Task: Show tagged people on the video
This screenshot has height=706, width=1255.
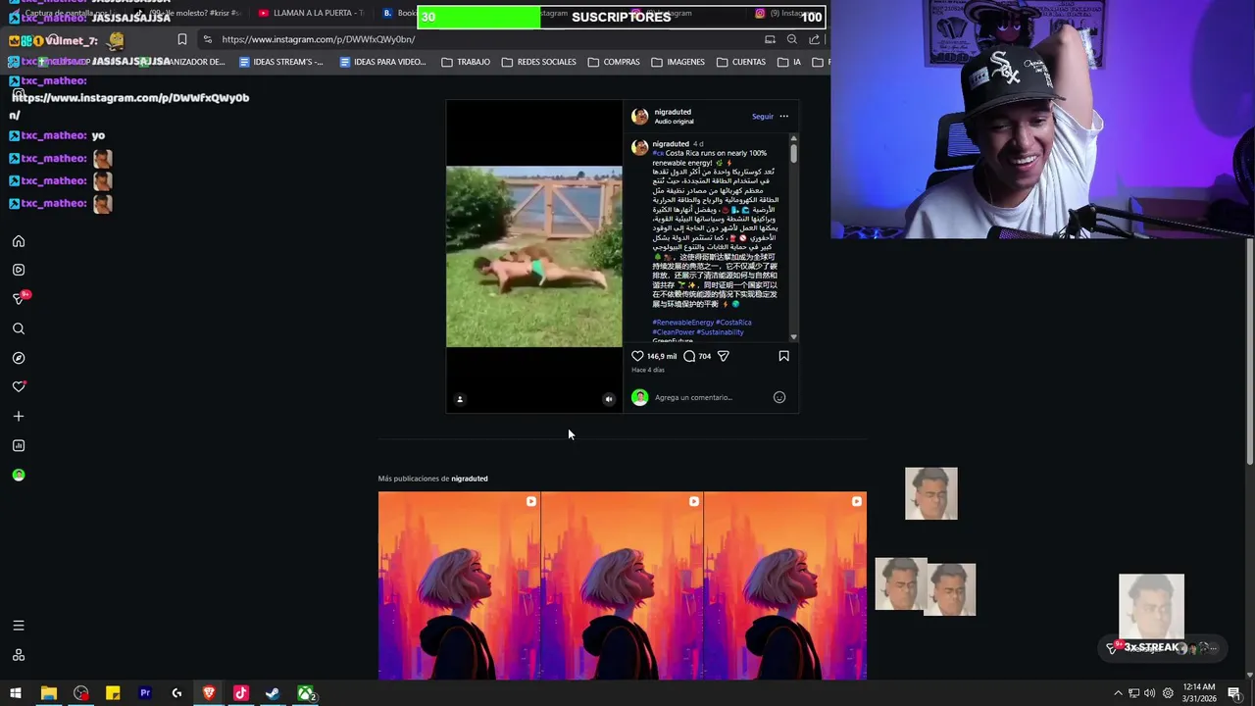Action: click(x=460, y=399)
